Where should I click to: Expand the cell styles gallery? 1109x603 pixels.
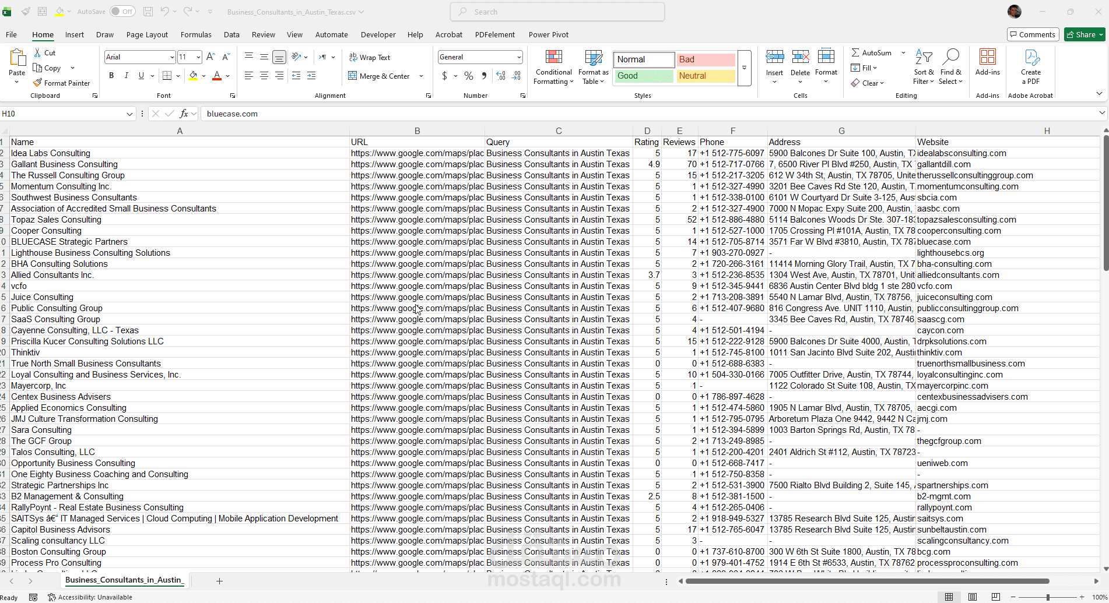(x=745, y=68)
